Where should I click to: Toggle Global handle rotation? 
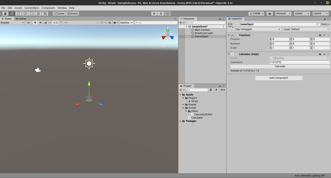click(x=72, y=13)
